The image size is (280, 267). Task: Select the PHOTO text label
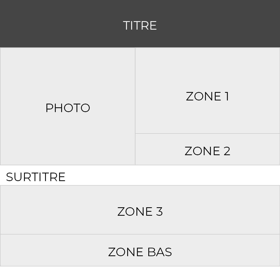click(x=68, y=108)
